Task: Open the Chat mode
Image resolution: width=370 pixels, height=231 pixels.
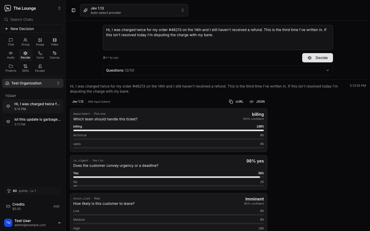Action: click(x=11, y=42)
